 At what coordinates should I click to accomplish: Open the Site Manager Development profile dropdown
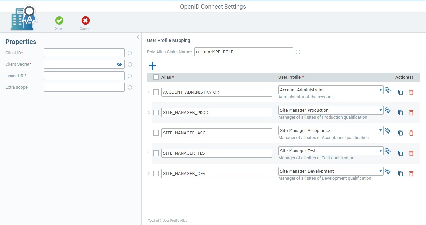(331, 171)
